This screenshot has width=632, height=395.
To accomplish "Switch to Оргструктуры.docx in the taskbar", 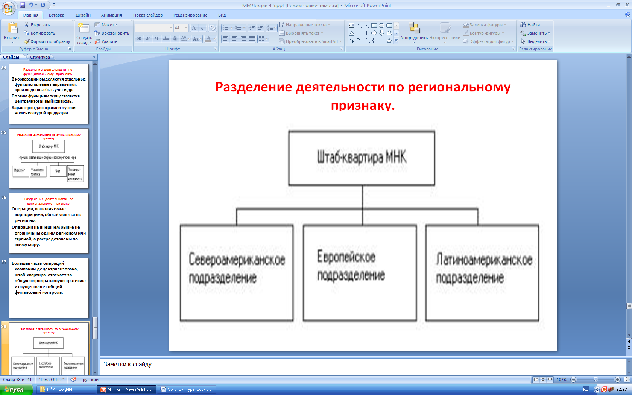I will click(186, 390).
